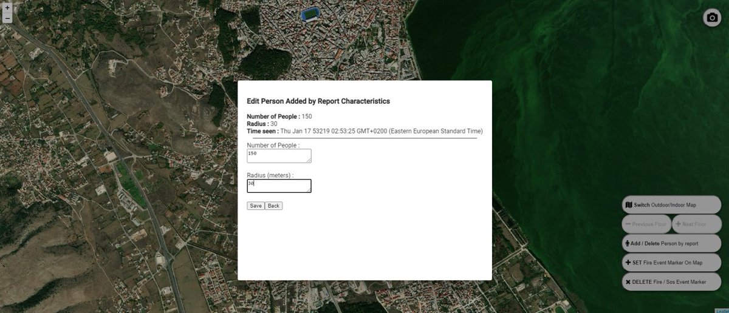Click the dialog title Edit Person Added by Report Characteristics
The width and height of the screenshot is (729, 313).
(x=318, y=101)
